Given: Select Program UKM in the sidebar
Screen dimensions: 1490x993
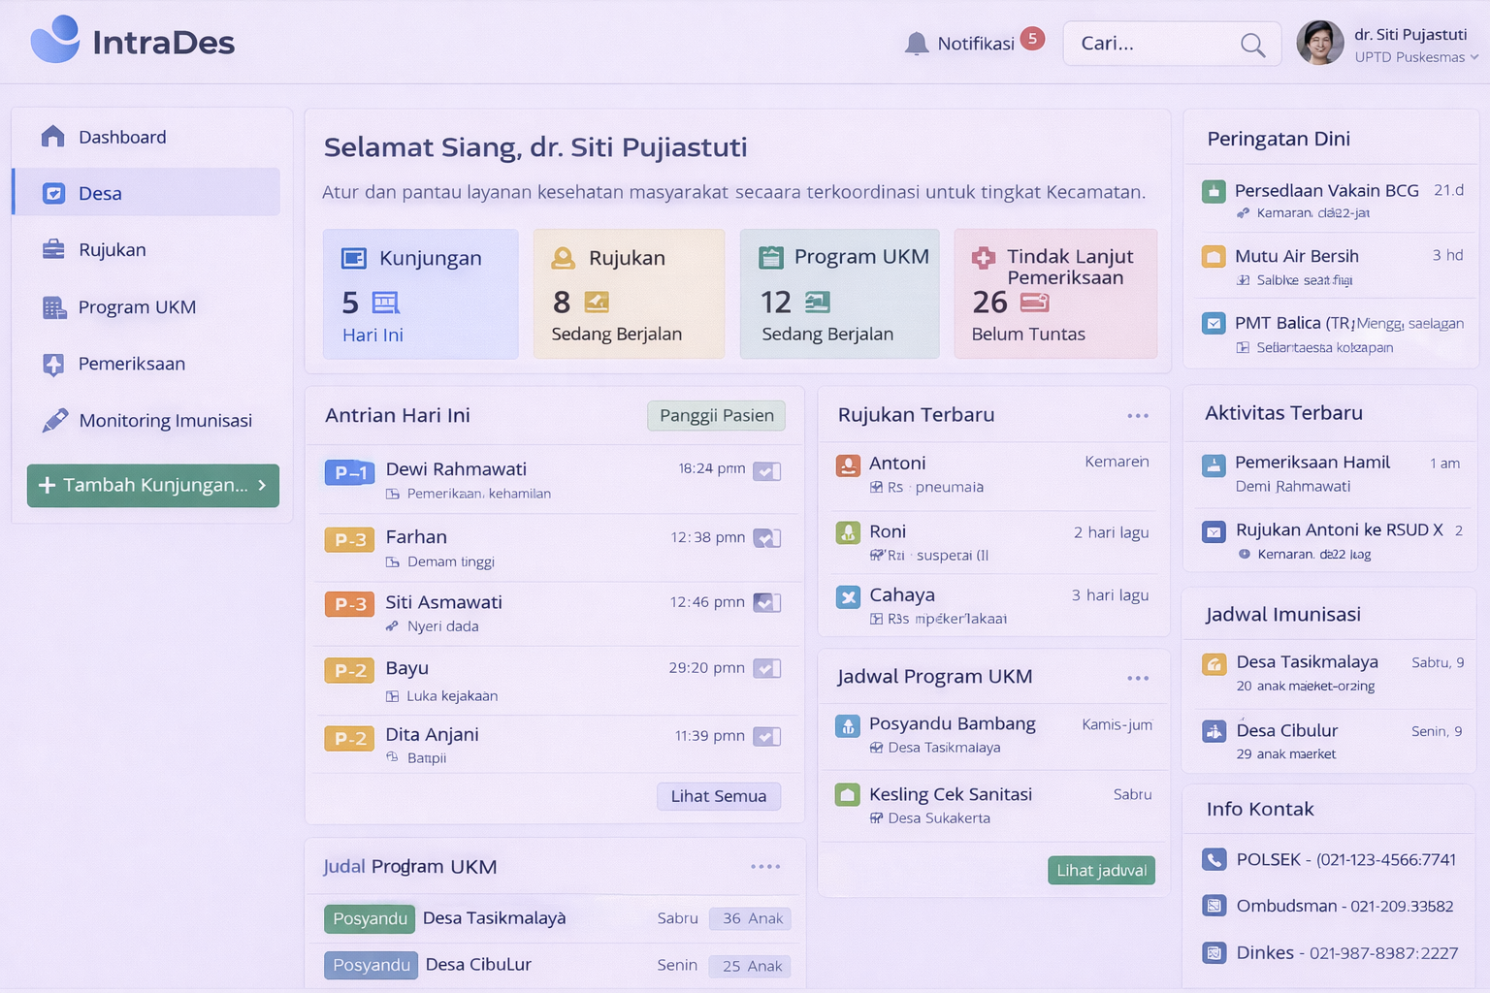Looking at the screenshot, I should click(x=137, y=307).
